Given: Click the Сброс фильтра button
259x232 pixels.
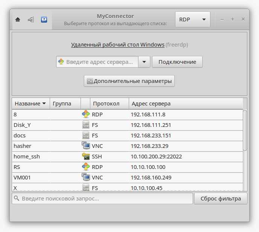Looking at the screenshot, I should click(221, 199).
